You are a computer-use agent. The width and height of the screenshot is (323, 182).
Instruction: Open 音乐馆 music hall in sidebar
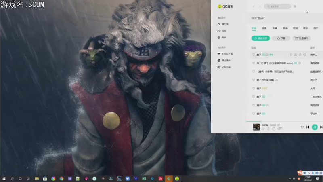(223, 24)
